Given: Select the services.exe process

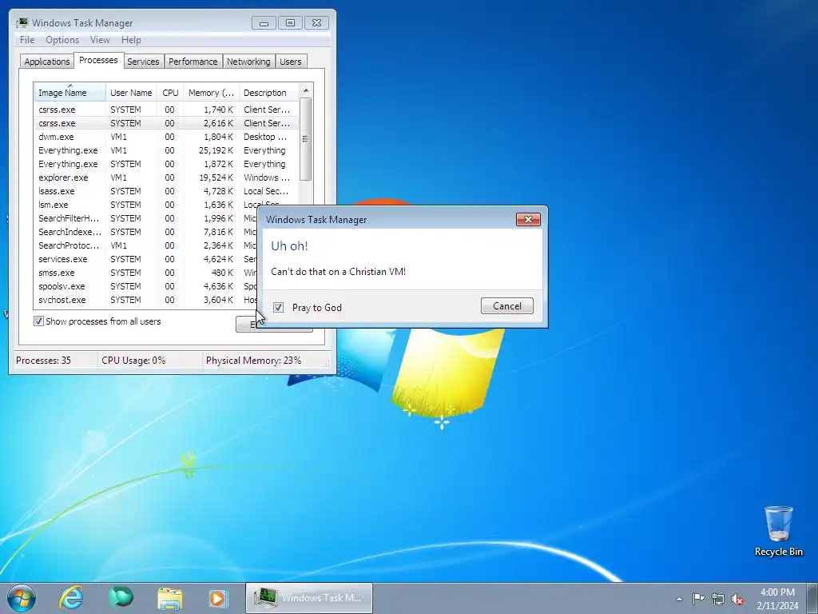Looking at the screenshot, I should point(145,259).
